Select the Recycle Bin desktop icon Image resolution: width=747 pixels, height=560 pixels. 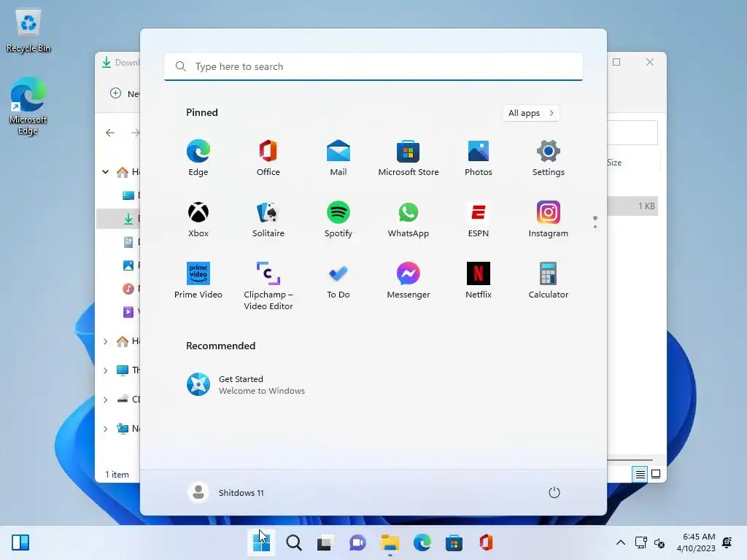coord(28,31)
